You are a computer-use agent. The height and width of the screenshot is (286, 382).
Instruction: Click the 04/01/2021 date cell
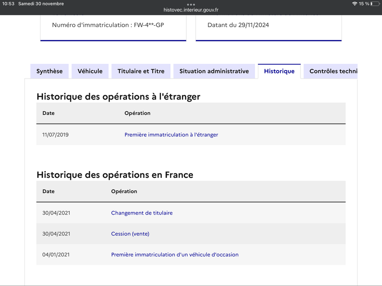(56, 255)
